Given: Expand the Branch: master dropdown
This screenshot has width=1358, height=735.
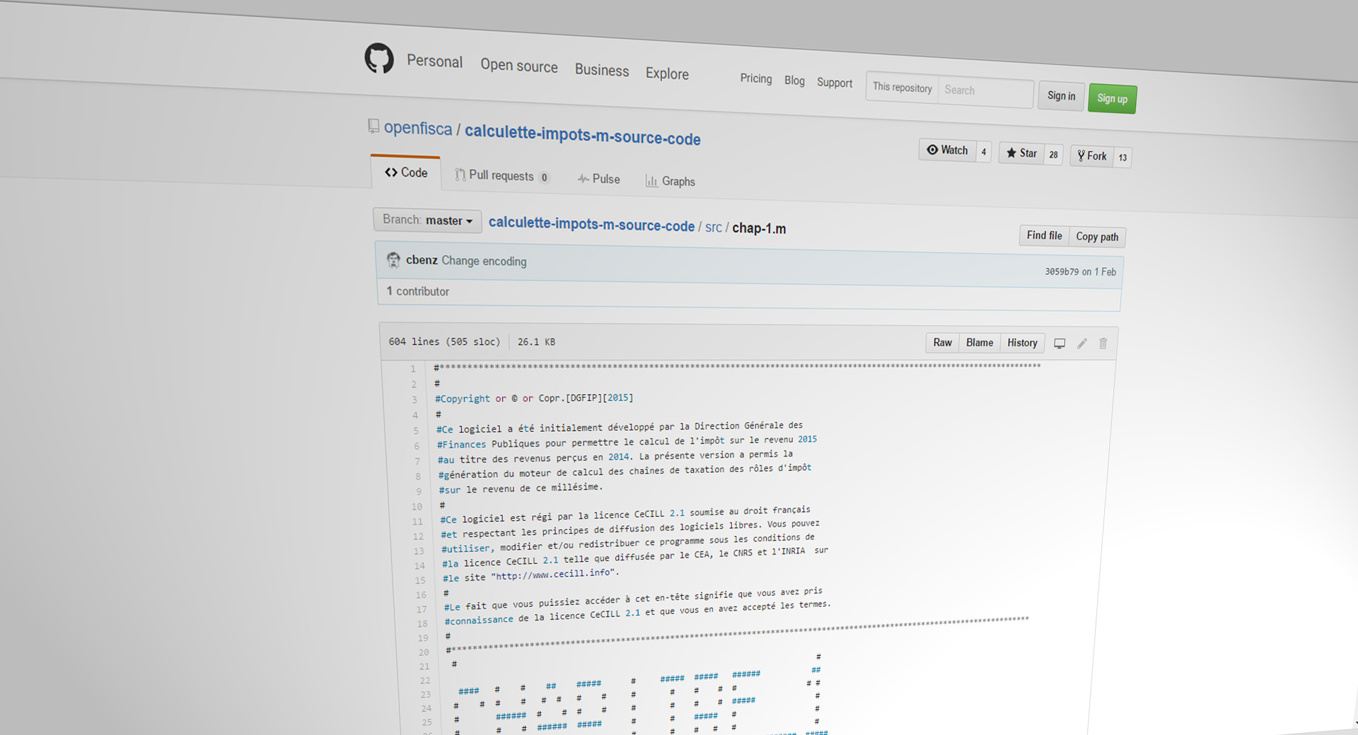Looking at the screenshot, I should coord(427,220).
